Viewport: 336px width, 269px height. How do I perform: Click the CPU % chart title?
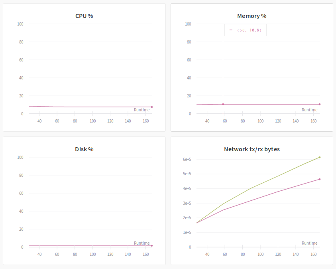click(x=84, y=16)
